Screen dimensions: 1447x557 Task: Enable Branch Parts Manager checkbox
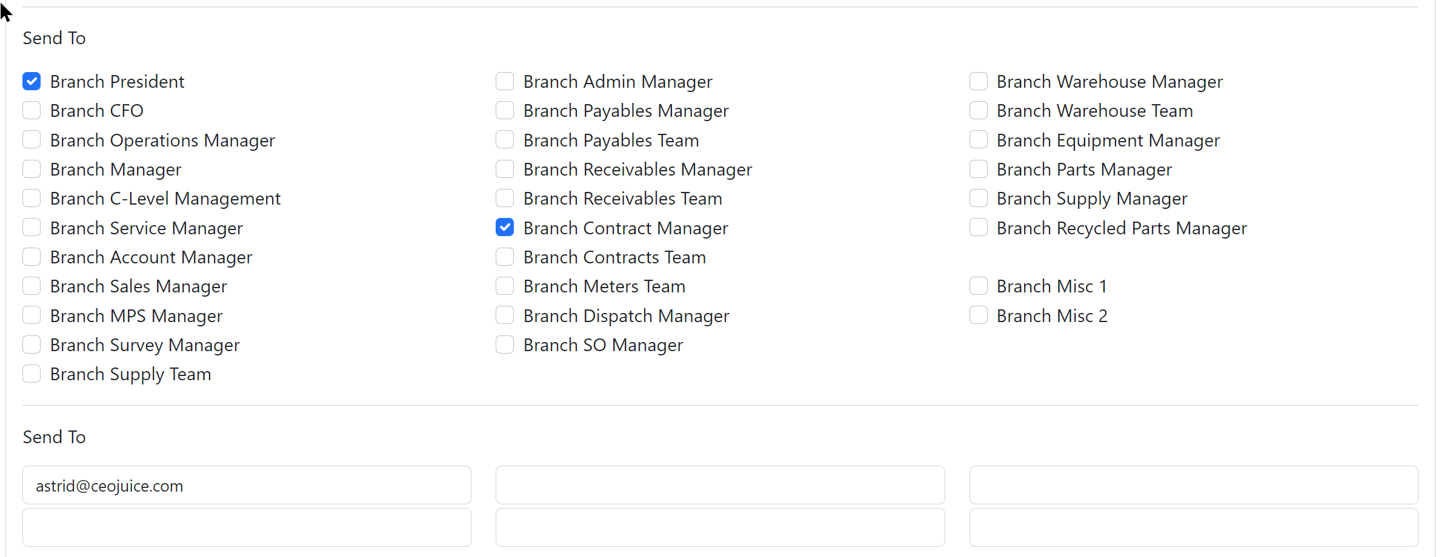click(979, 169)
